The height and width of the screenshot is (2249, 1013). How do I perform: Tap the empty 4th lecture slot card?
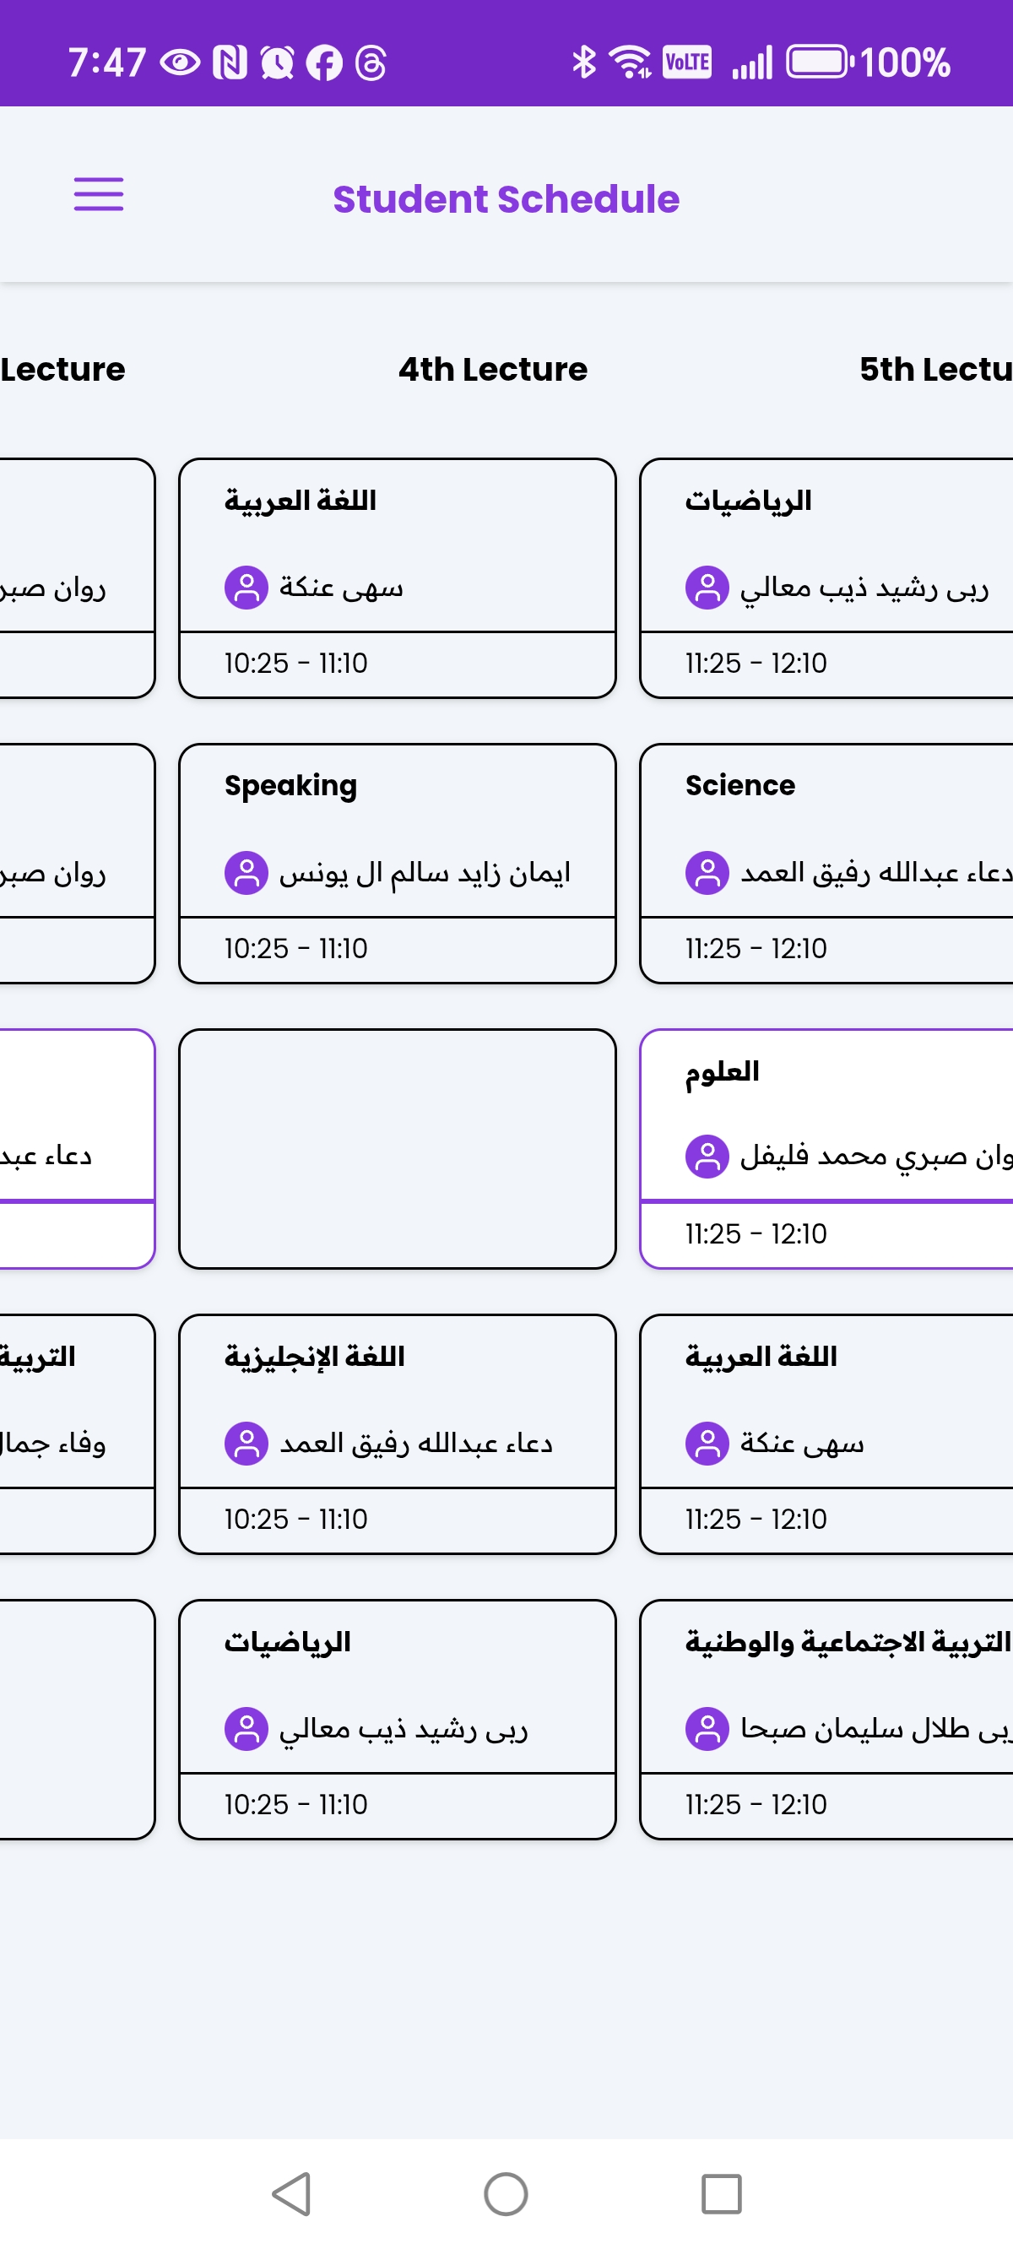pos(398,1148)
